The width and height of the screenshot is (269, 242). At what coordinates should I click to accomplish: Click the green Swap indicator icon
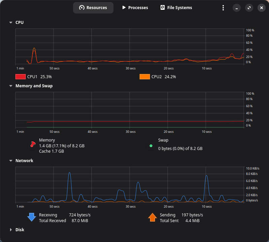(151, 146)
